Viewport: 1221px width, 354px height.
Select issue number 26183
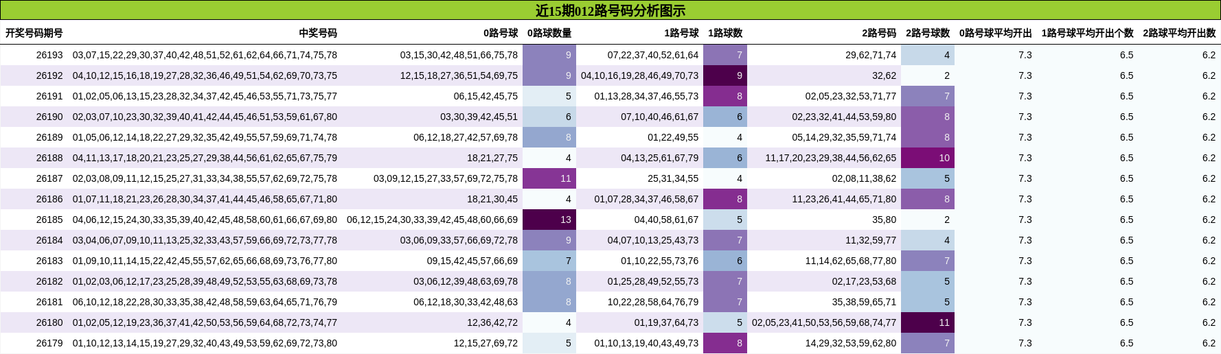pyautogui.click(x=49, y=261)
